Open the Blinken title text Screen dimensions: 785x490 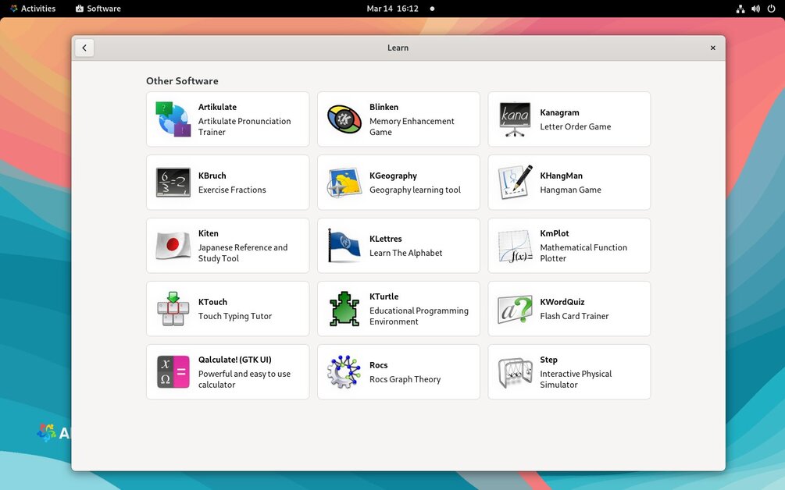pos(384,107)
